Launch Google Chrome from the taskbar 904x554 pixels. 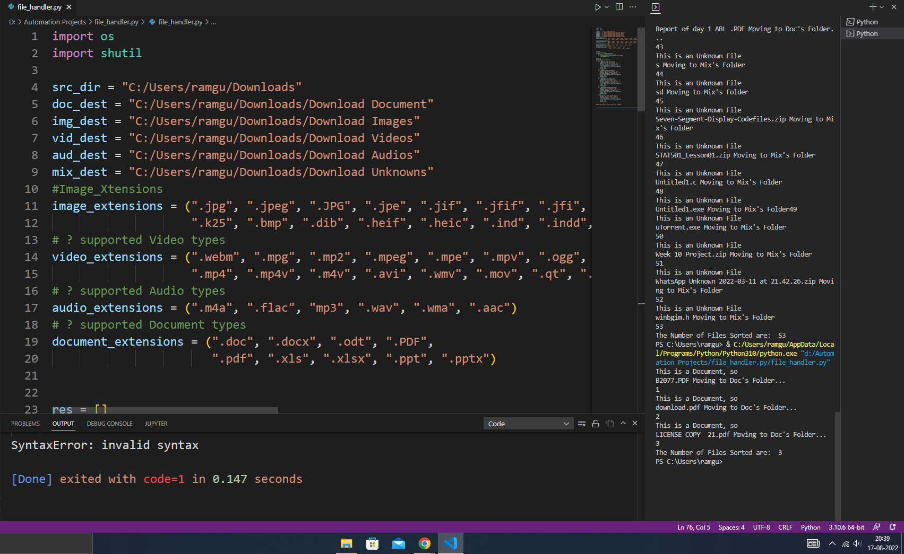click(x=424, y=543)
